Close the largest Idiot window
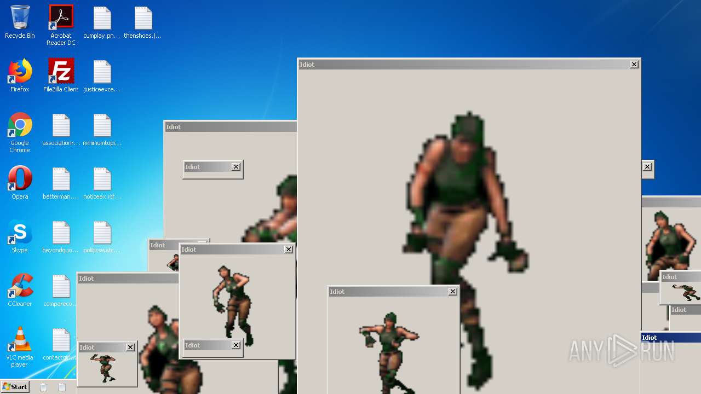 634,65
